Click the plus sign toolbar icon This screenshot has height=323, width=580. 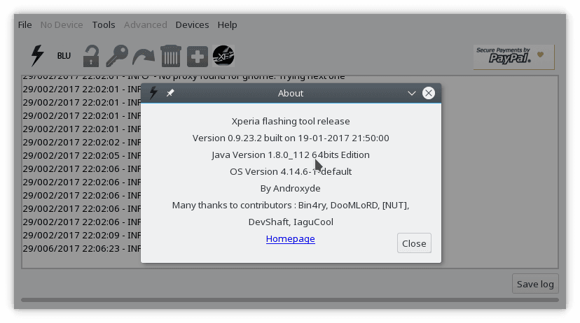click(x=197, y=57)
